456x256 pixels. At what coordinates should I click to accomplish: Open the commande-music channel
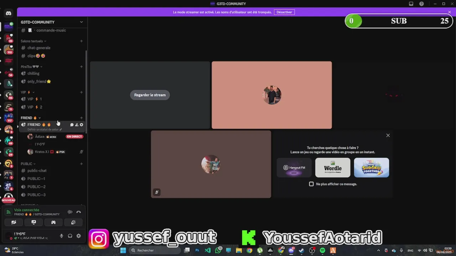(x=52, y=30)
